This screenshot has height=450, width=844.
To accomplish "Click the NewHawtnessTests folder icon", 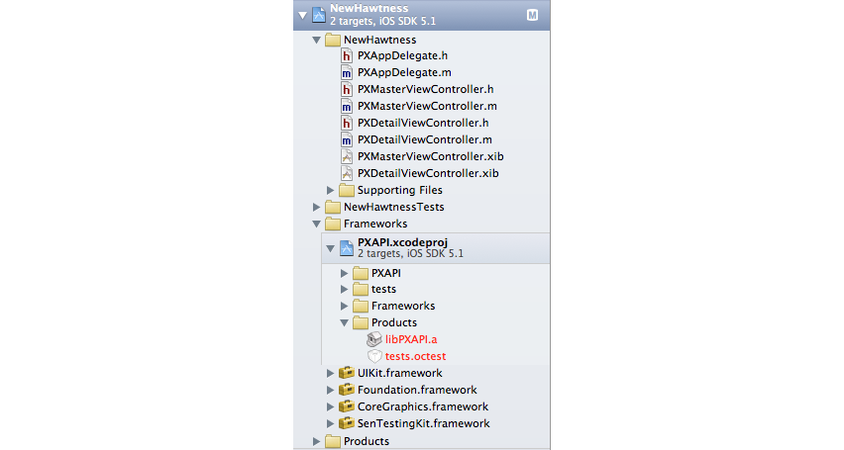I will 333,207.
